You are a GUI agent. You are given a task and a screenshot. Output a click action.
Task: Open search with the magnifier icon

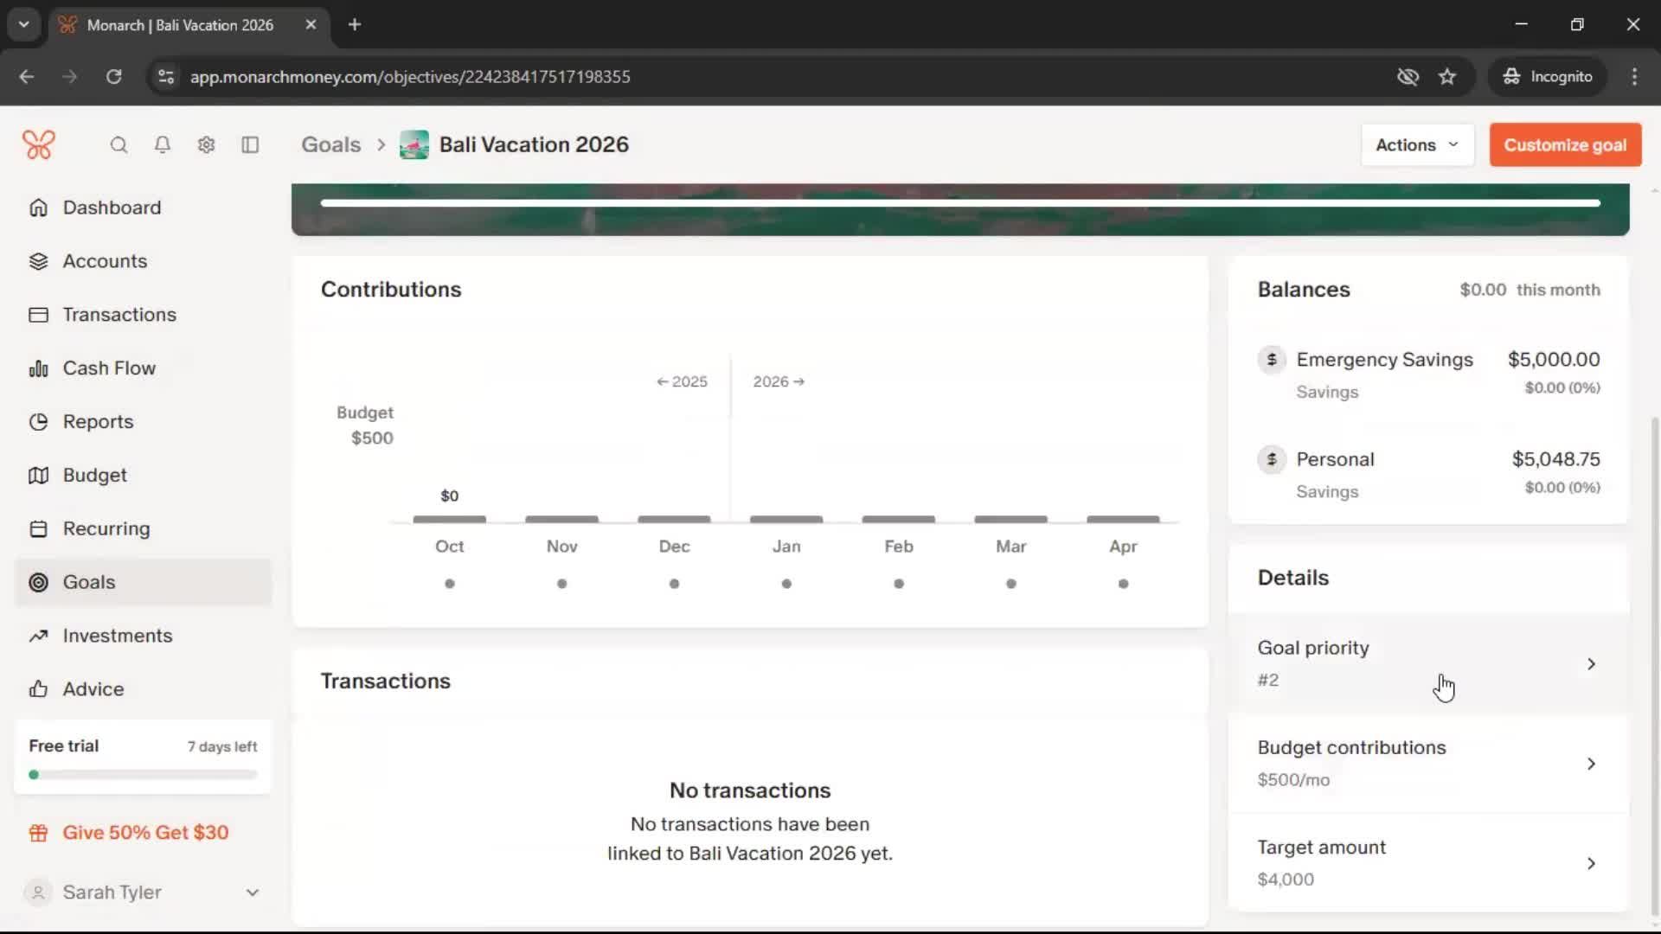click(119, 144)
